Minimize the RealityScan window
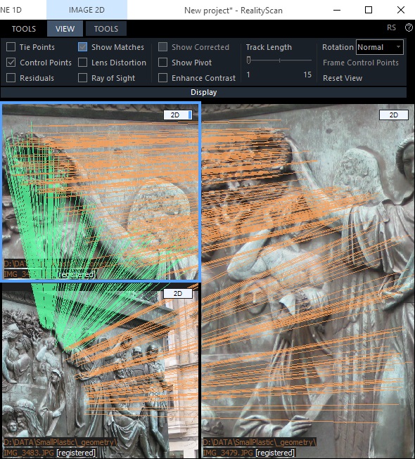Screen dimensions: 415x459 pos(337,10)
